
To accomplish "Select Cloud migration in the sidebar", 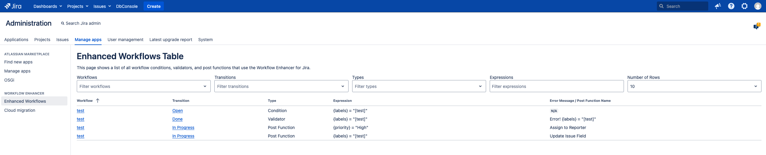I will [x=20, y=110].
